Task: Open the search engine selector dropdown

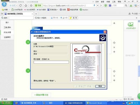Action: 111,6
